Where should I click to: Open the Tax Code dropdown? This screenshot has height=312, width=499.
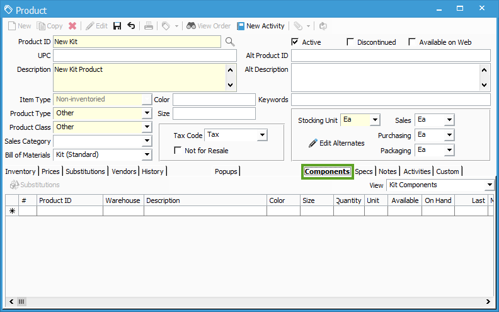tap(262, 135)
